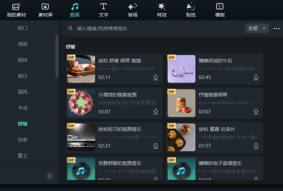Image resolution: width=283 pixels, height=191 pixels.
Task: Open the more options menu beside 全部
Action: [277, 28]
